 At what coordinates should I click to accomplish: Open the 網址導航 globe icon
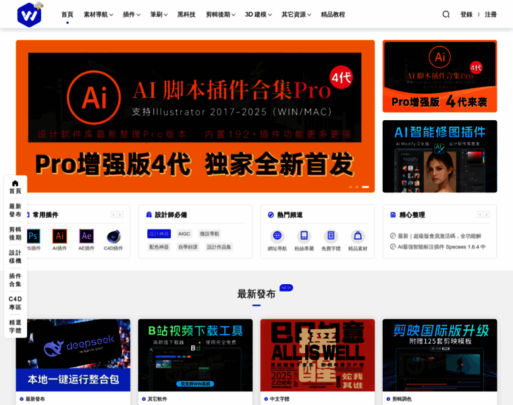[277, 236]
